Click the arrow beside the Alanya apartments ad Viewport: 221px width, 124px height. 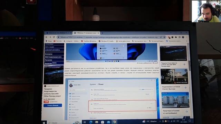pos(186,112)
